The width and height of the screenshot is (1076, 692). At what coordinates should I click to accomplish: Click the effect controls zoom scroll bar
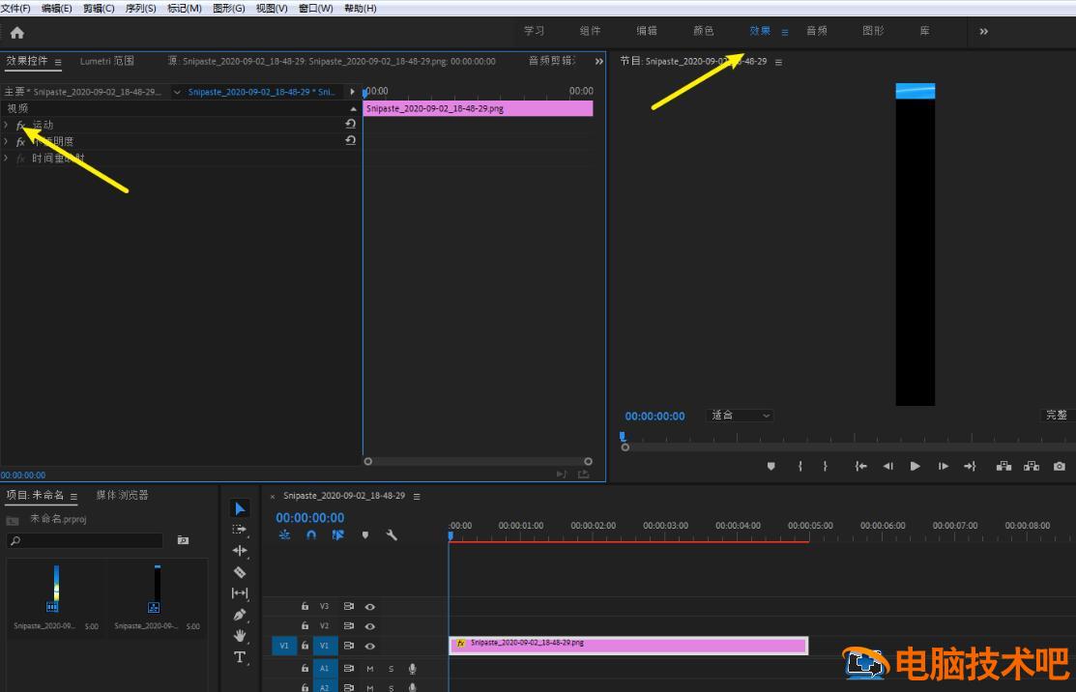pos(479,462)
